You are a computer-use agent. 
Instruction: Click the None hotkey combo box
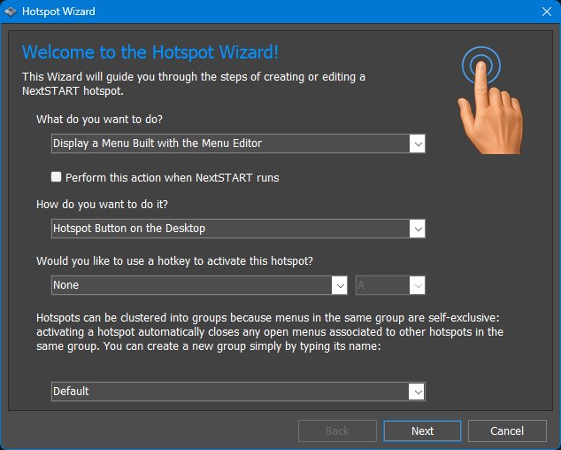click(199, 285)
